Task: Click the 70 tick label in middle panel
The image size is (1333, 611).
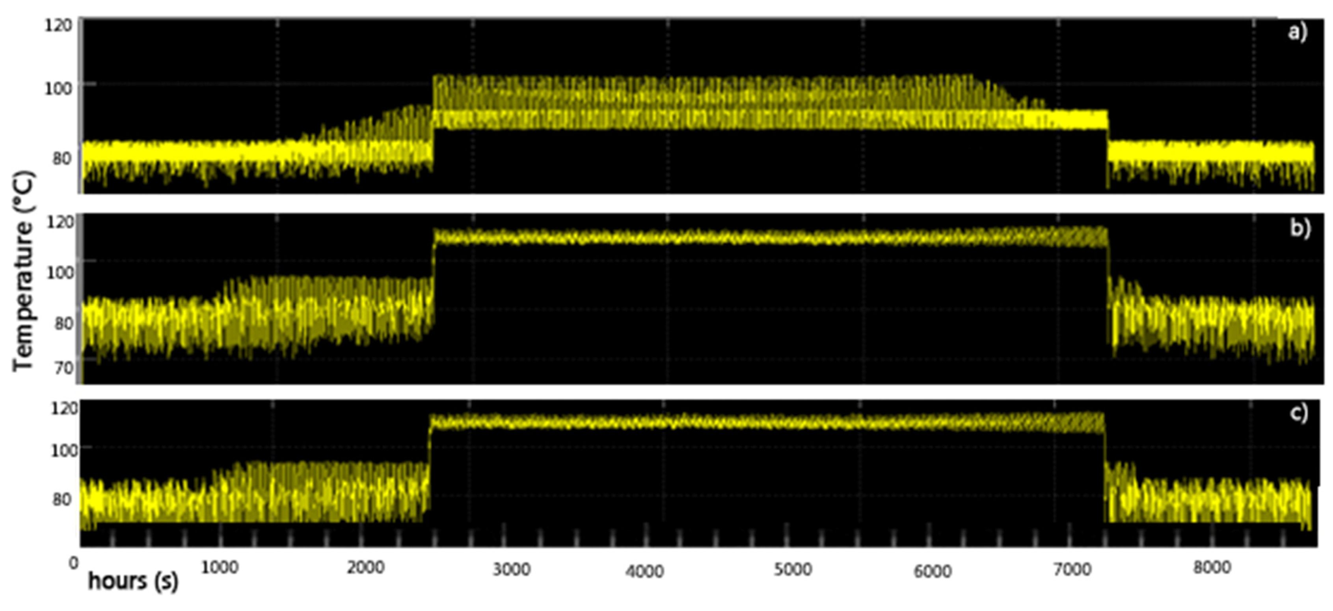Action: (x=63, y=368)
